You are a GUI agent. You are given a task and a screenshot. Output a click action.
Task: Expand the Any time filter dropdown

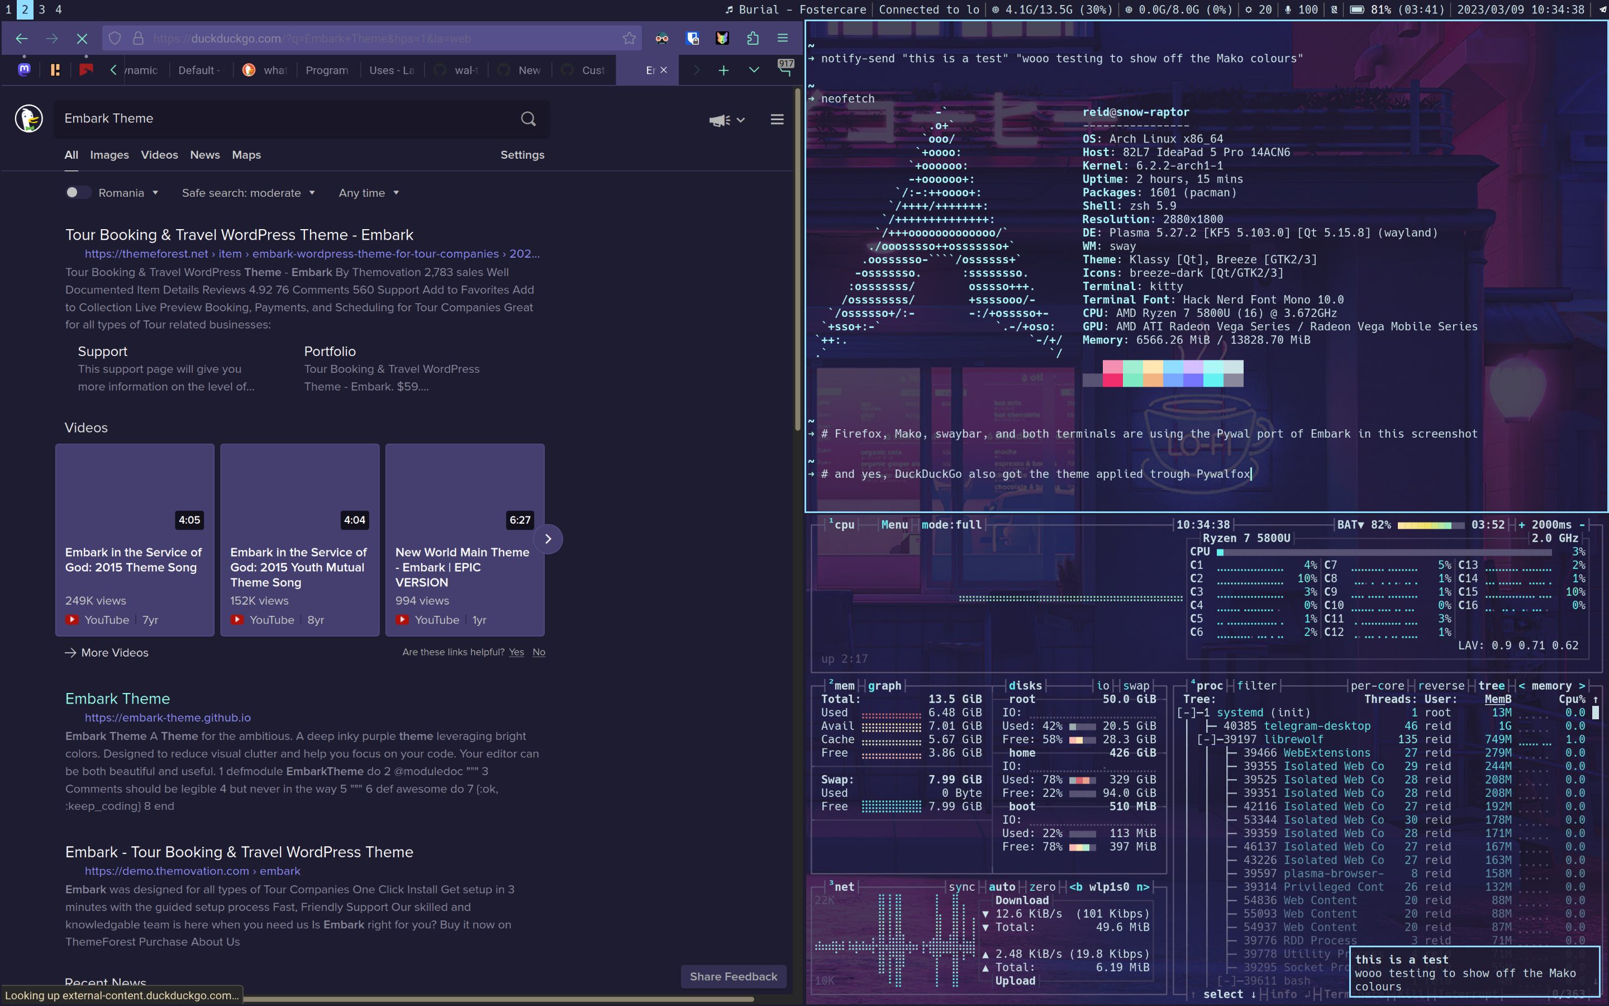[x=368, y=193]
